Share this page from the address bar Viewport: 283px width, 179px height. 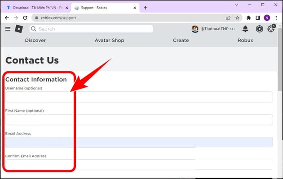tap(228, 18)
